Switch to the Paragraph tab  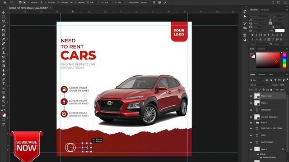tap(265, 10)
